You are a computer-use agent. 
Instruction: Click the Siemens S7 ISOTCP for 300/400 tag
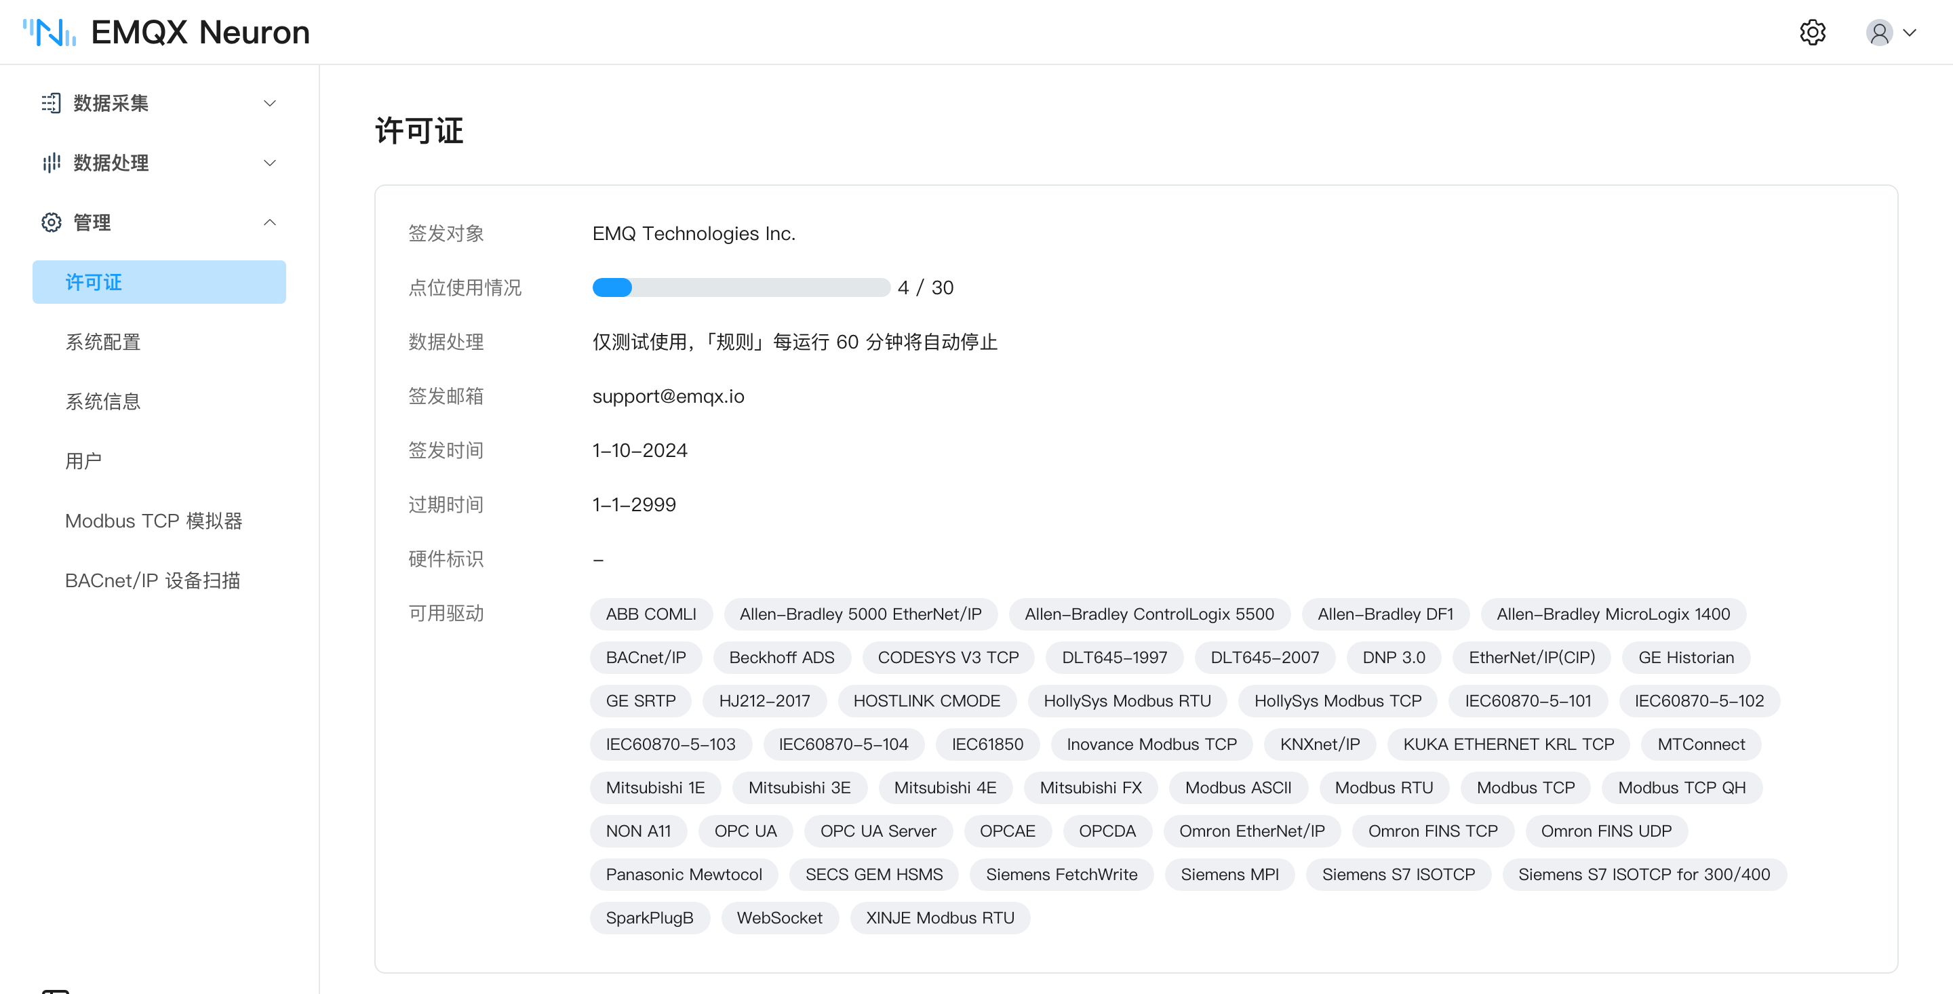click(1644, 874)
